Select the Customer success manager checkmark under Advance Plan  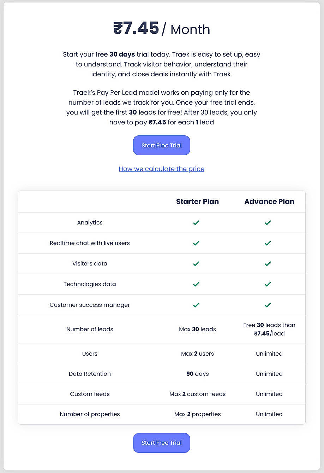tap(268, 304)
